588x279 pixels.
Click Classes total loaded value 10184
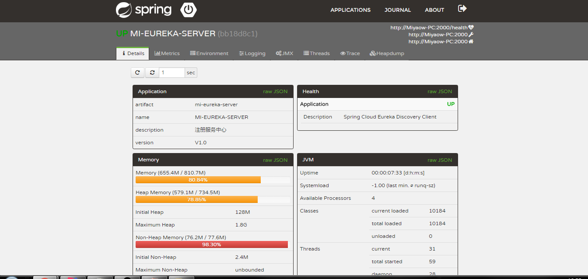pos(437,223)
